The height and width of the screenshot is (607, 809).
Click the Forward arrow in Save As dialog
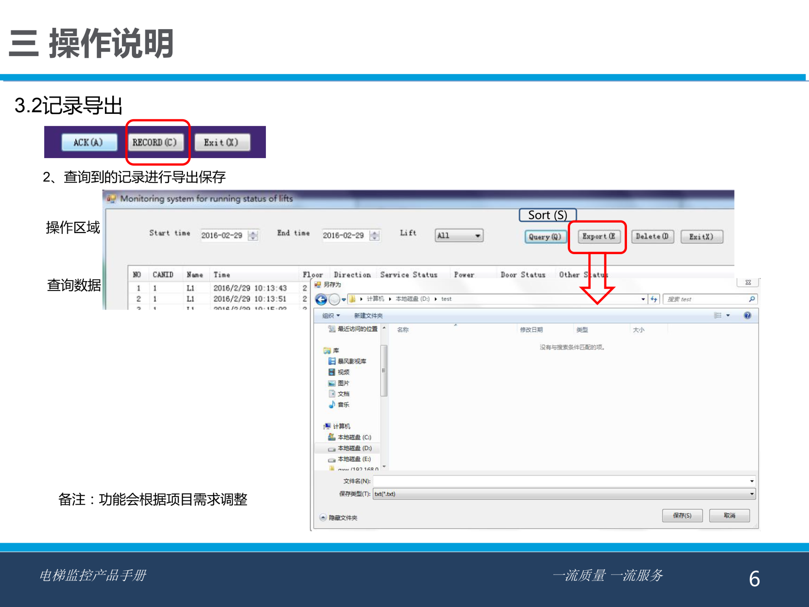[x=334, y=299]
